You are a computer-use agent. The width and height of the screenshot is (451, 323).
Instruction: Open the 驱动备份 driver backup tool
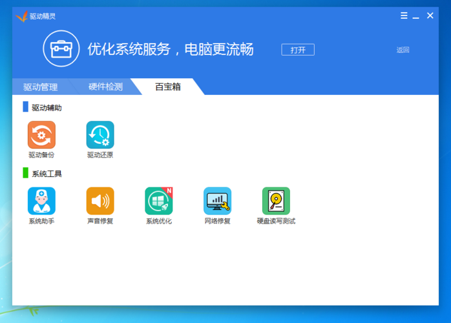pyautogui.click(x=41, y=135)
